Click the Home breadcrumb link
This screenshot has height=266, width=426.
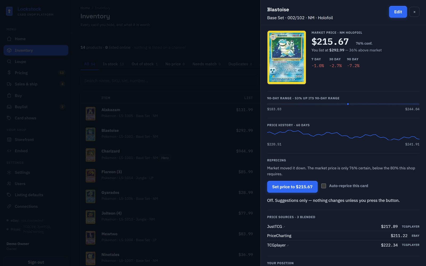[85, 8]
